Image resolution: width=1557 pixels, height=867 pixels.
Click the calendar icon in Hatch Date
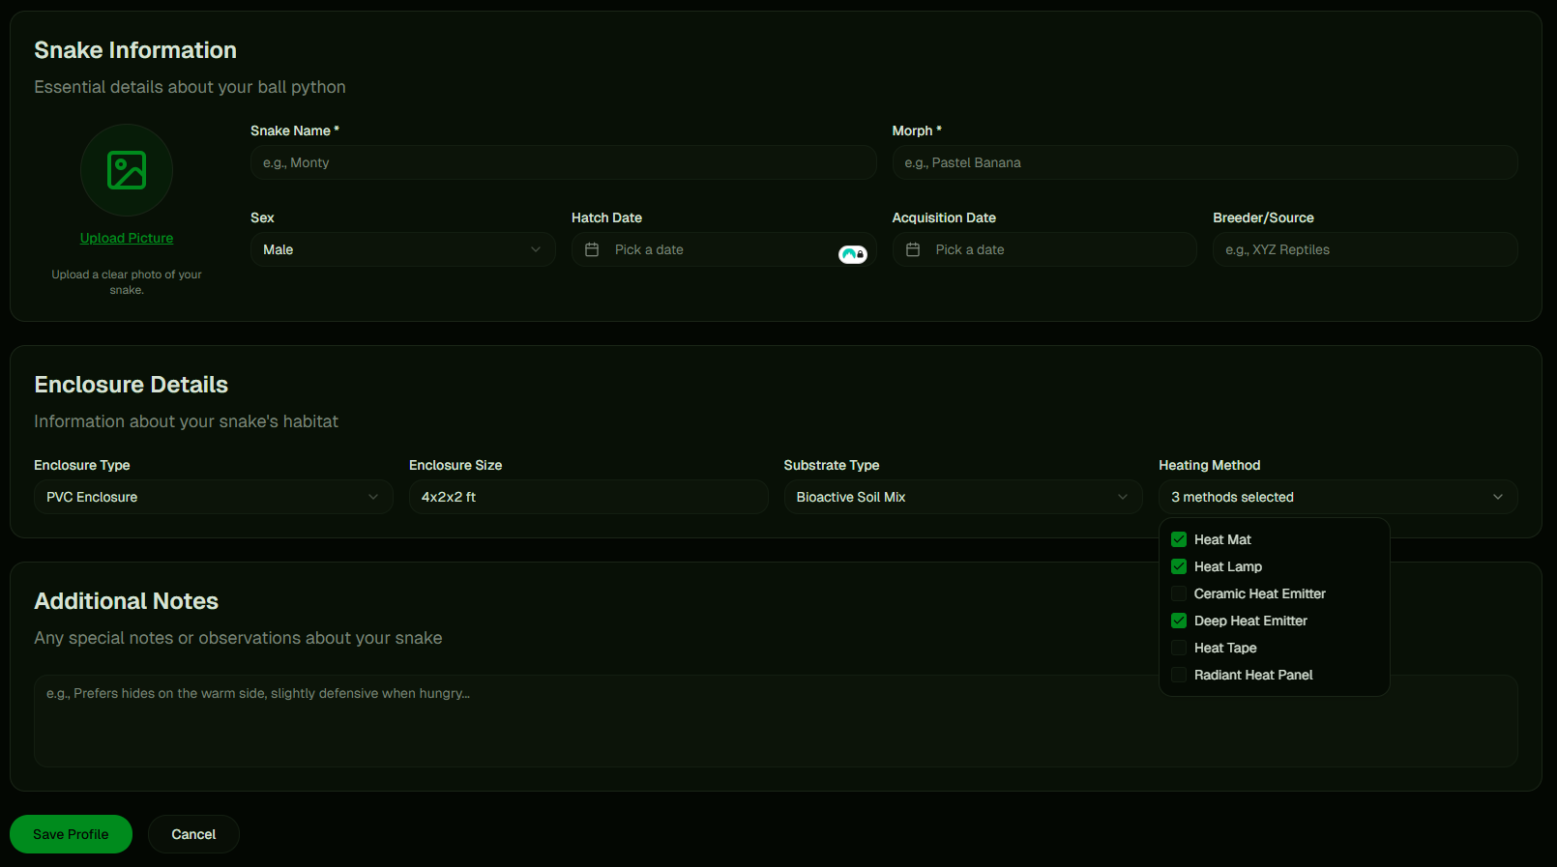(x=592, y=249)
